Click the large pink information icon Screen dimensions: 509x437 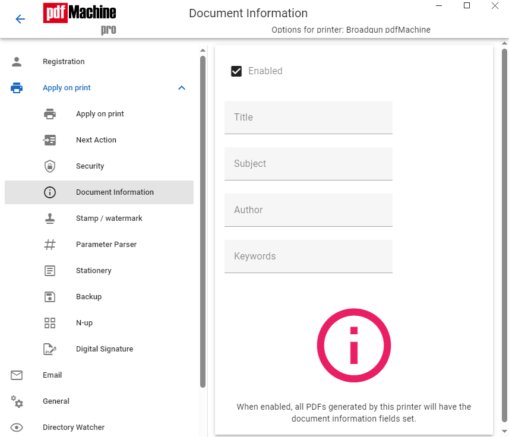[x=354, y=345]
